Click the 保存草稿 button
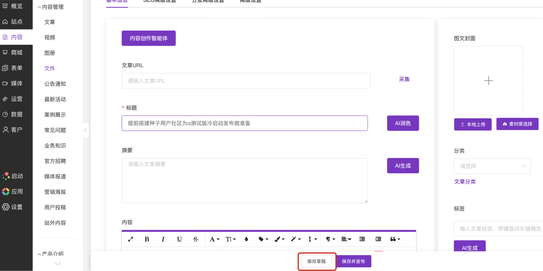 click(x=316, y=261)
